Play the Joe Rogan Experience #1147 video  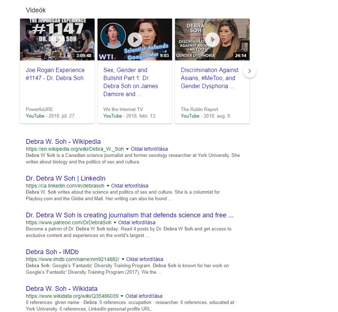pos(57,39)
